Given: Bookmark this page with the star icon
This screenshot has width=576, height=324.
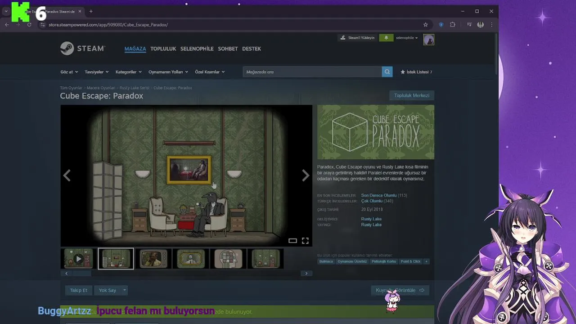Looking at the screenshot, I should 426,25.
